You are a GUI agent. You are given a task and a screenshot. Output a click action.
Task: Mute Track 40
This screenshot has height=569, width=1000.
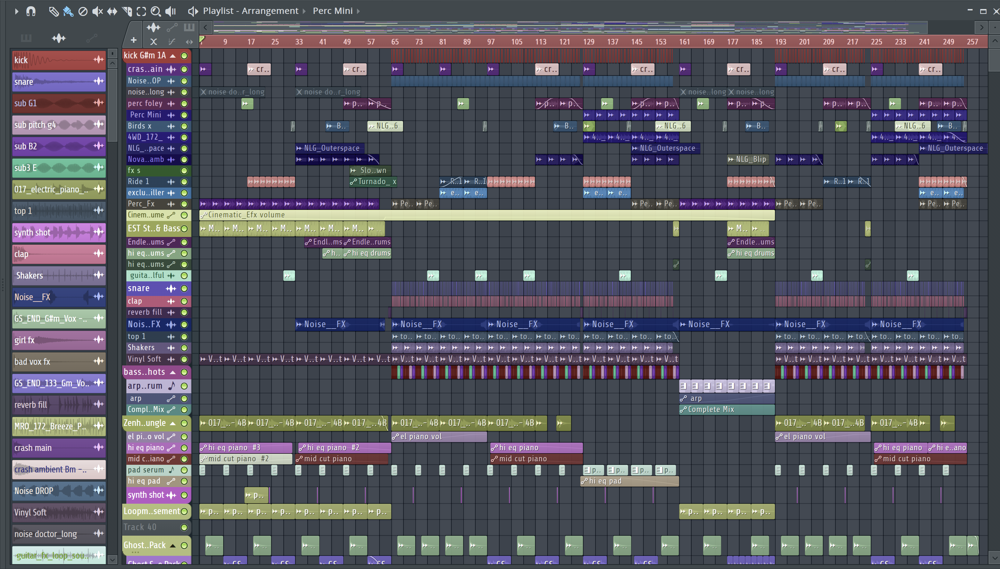(184, 528)
